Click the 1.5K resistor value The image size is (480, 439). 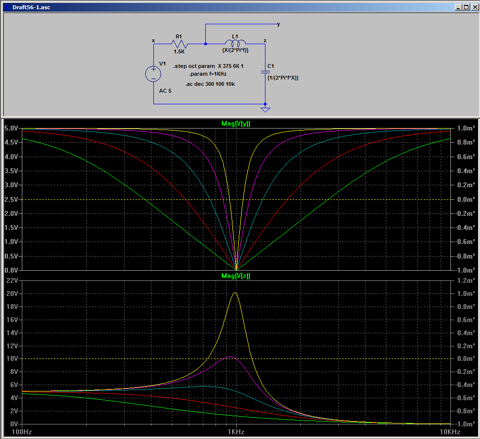pyautogui.click(x=179, y=52)
